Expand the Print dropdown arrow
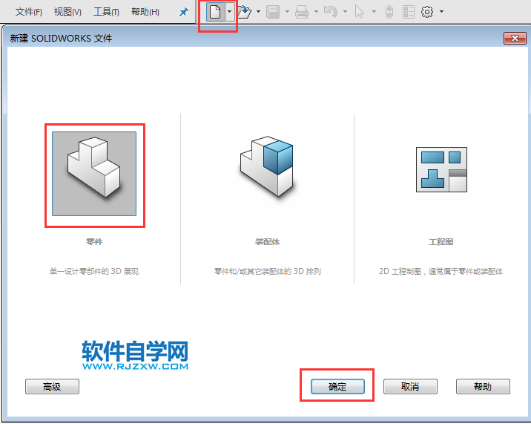Screen dimensions: 531x424 tap(316, 12)
